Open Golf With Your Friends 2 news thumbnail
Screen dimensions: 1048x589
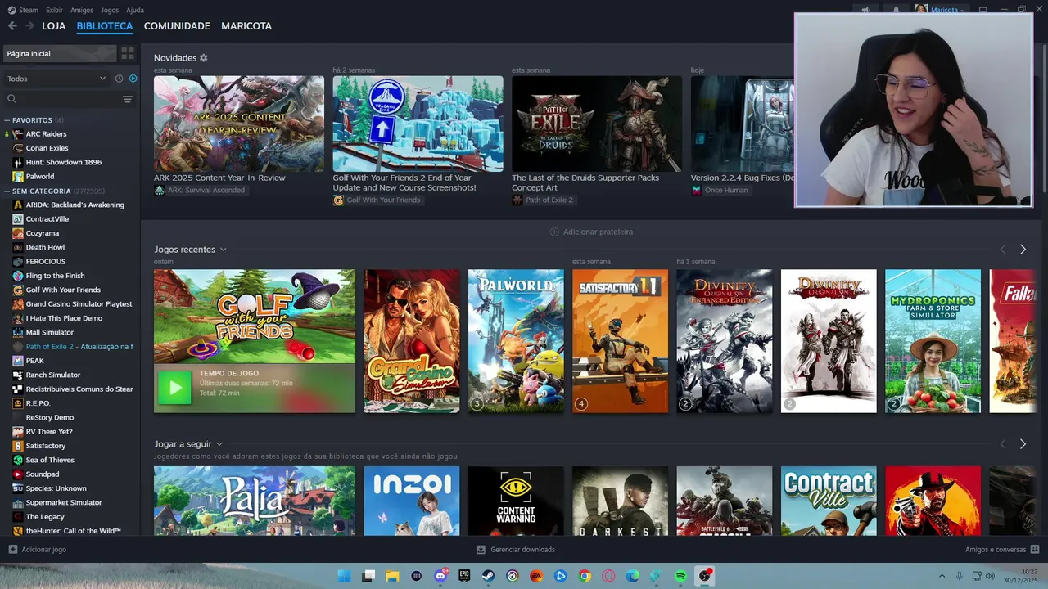point(418,124)
